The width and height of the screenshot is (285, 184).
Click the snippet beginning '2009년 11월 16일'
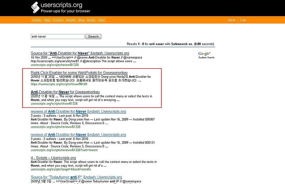pos(91,98)
